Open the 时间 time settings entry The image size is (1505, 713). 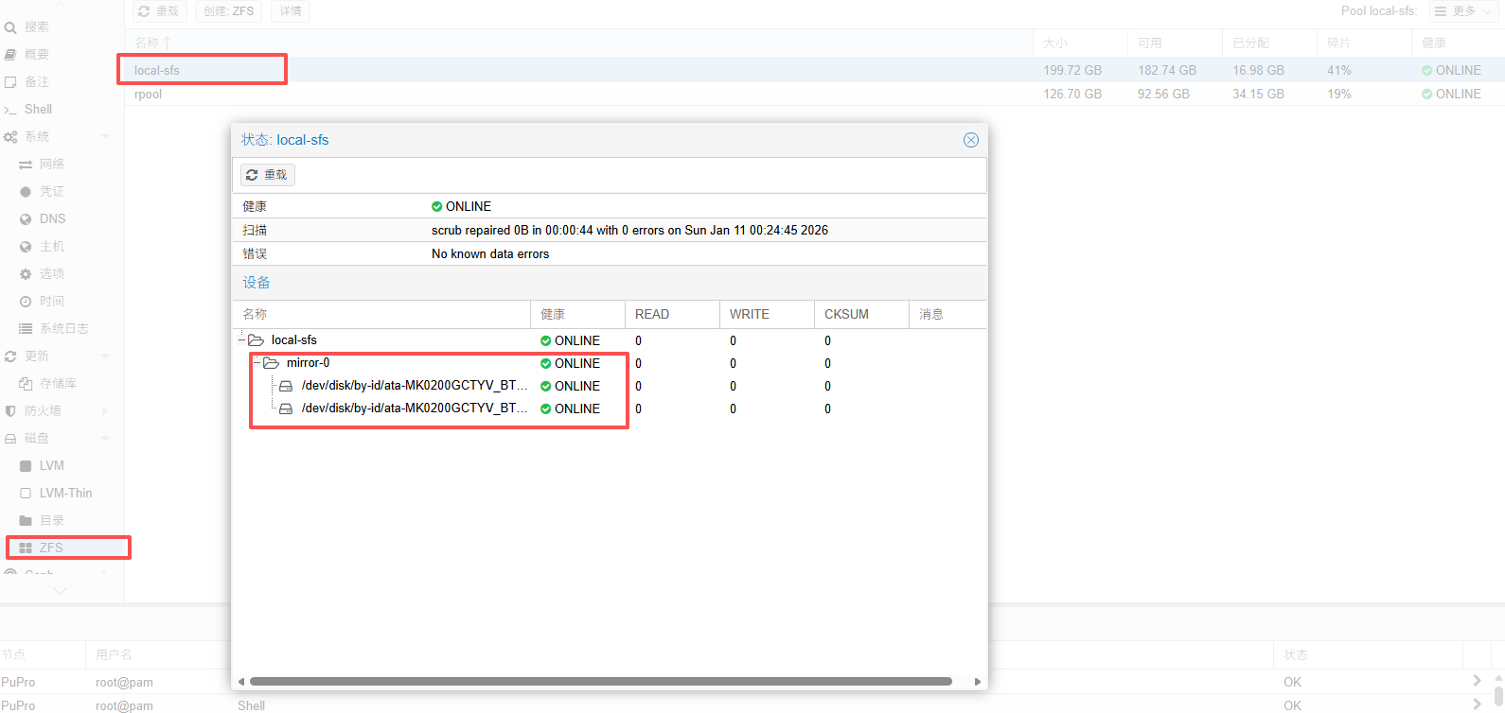click(51, 302)
